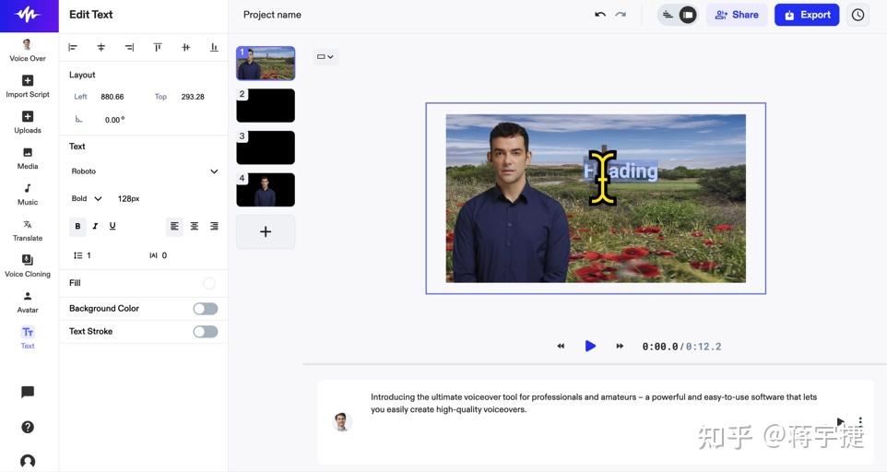The height and width of the screenshot is (472, 887).
Task: Turn on the Text Stroke toggle
Action: (205, 332)
